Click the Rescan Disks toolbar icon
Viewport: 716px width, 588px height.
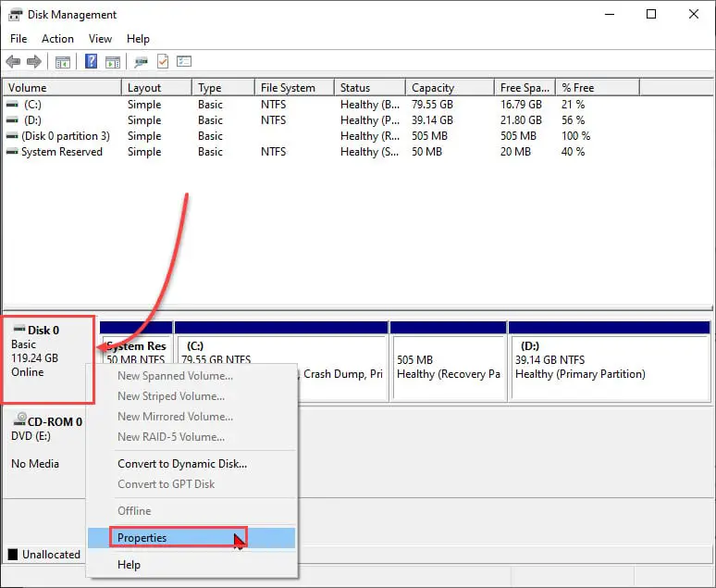141,62
